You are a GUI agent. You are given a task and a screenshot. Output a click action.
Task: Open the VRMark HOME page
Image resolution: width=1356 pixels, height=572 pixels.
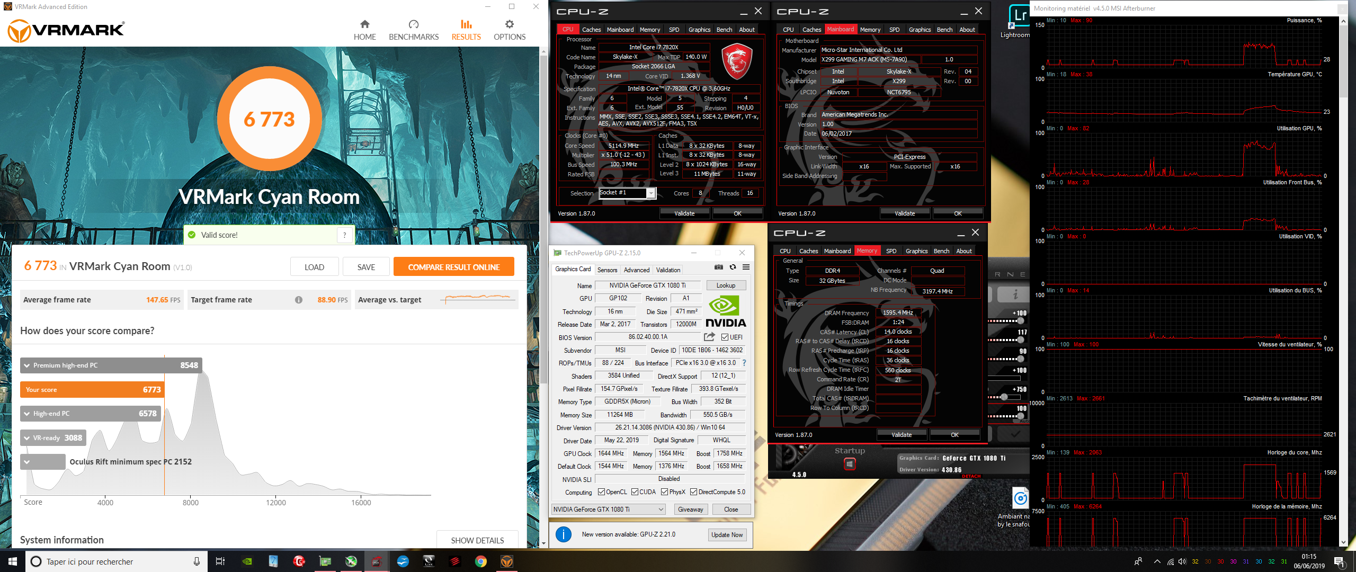[364, 30]
